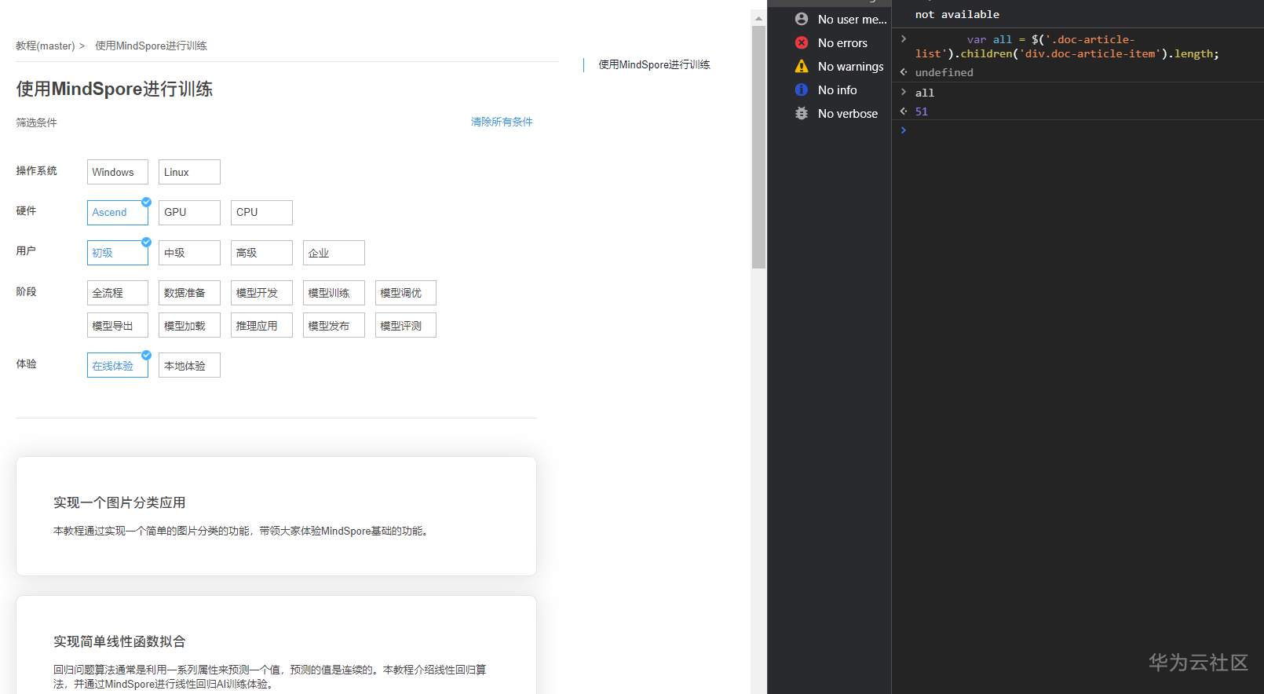Deselect the 初级 user level filter
The image size is (1264, 694).
(118, 253)
